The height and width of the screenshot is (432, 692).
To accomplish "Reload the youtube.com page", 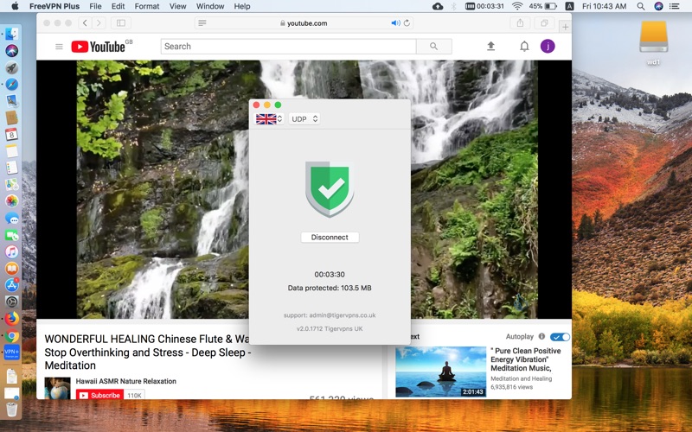I will [x=407, y=23].
